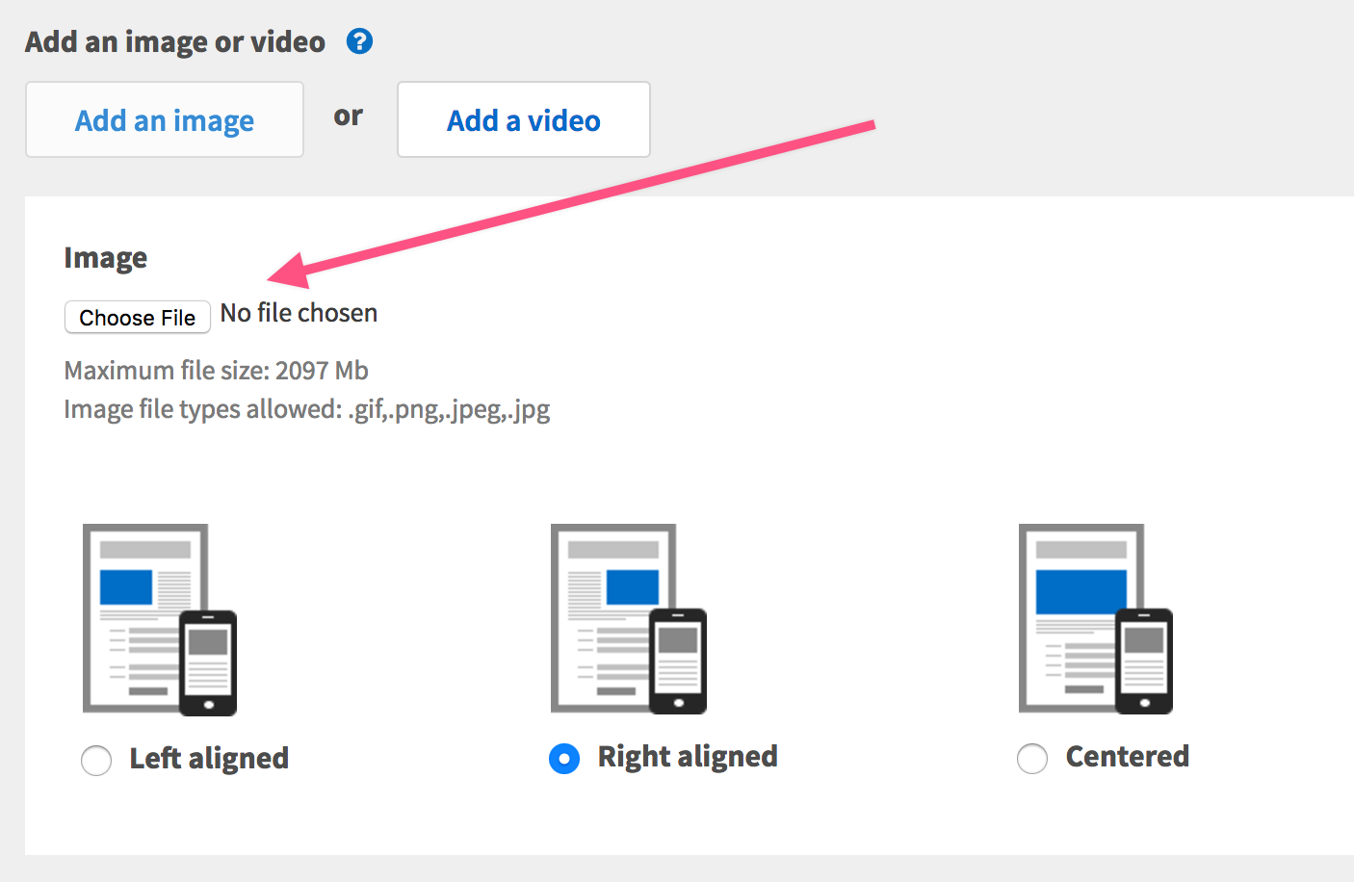The image size is (1354, 882).
Task: Select the Right aligned radio button
Action: pos(564,759)
